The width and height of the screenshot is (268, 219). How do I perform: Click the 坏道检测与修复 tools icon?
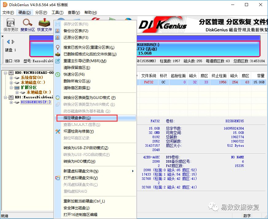tap(58, 131)
